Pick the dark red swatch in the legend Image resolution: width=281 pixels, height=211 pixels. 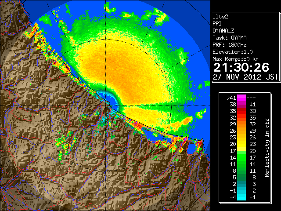click(241, 109)
